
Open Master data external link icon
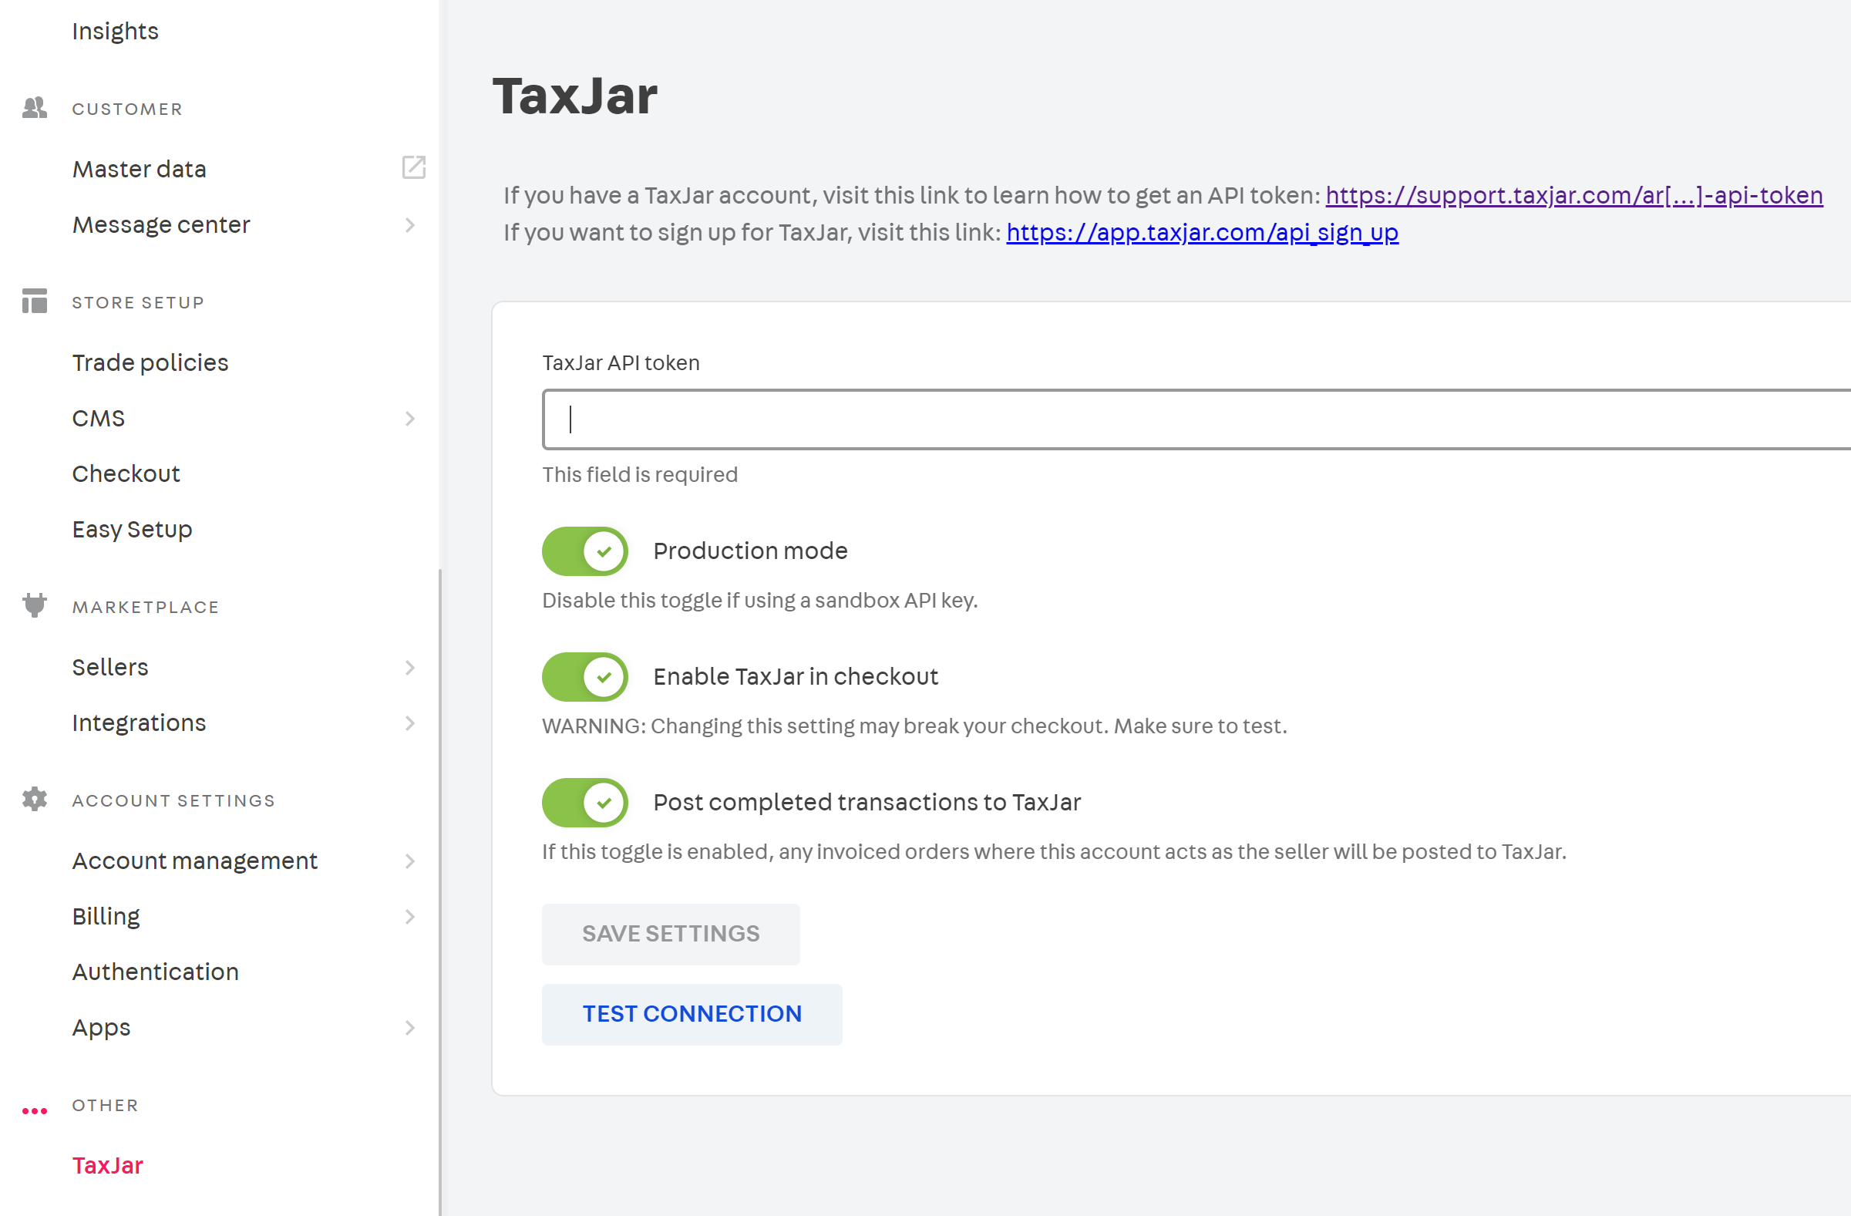point(413,167)
